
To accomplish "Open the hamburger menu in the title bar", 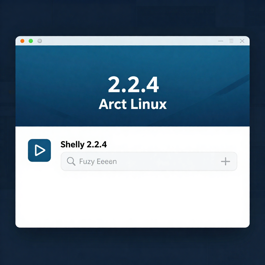I will [231, 41].
